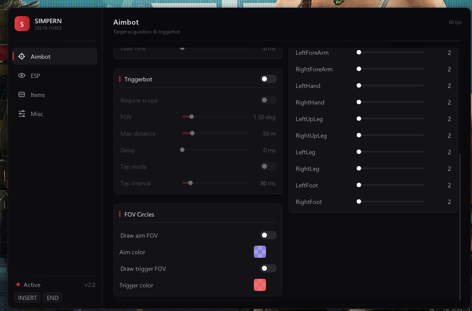
Task: Adjust the LeftForeArm slider
Action: pyautogui.click(x=390, y=52)
